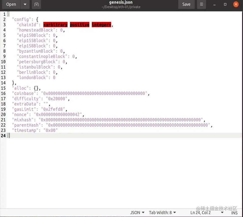Click the highlighted word "positive" on line 3

tap(80, 25)
